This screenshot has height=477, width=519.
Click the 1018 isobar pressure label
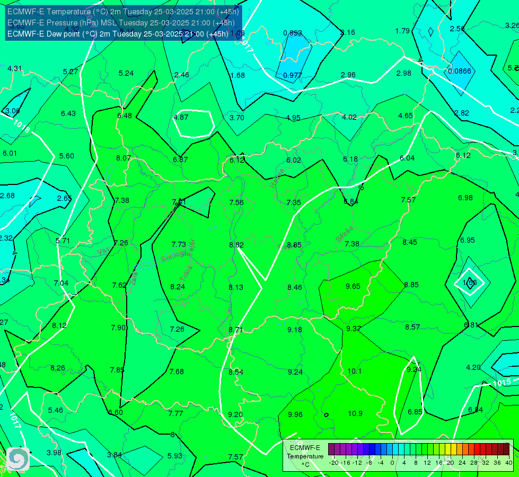(22, 126)
